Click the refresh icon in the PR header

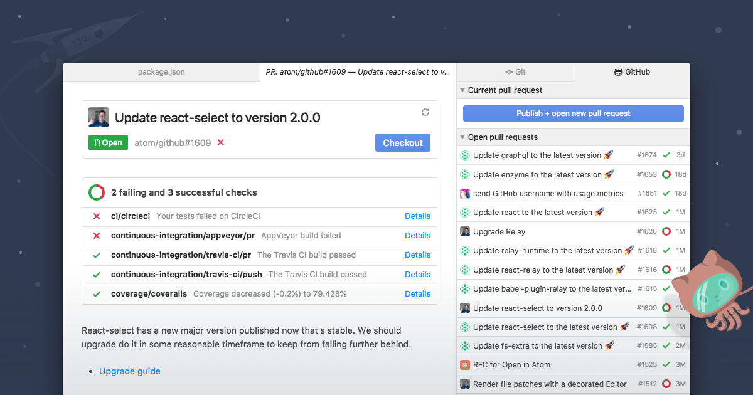(x=425, y=112)
